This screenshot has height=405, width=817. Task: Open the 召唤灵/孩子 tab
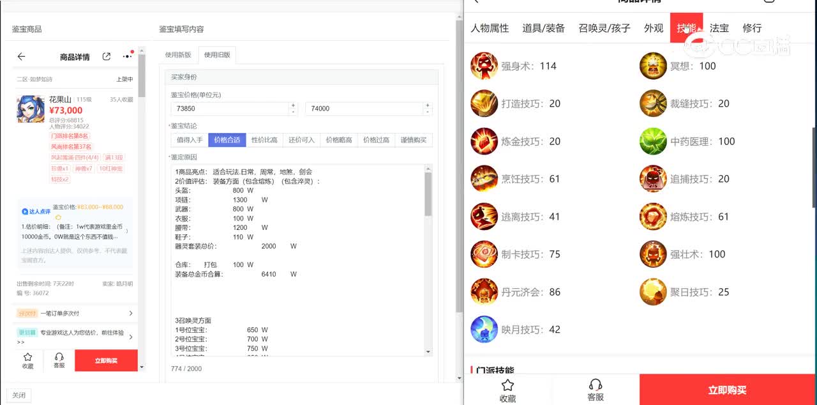(x=604, y=28)
